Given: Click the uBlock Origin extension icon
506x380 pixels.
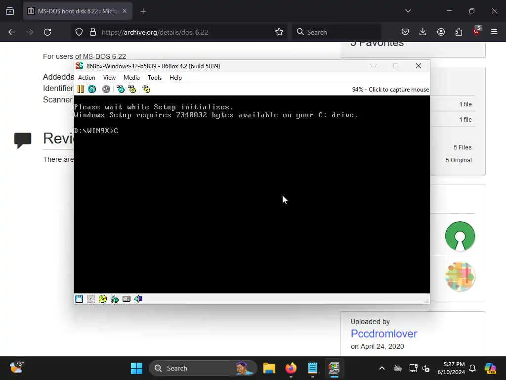Looking at the screenshot, I should pos(477,31).
